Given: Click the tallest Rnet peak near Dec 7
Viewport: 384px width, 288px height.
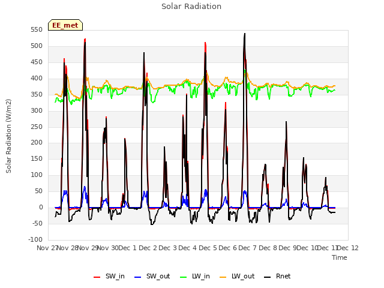Looking at the screenshot, I should point(245,34).
